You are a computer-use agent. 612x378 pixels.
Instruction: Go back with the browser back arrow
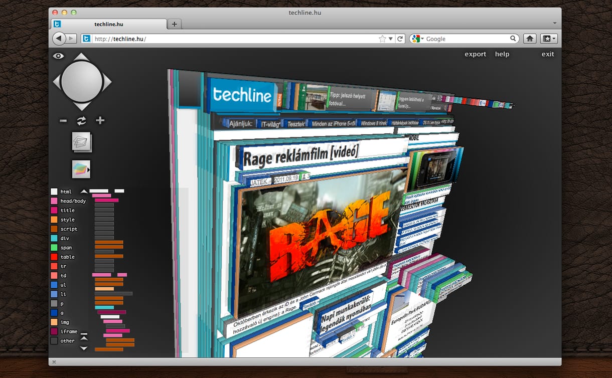point(59,39)
